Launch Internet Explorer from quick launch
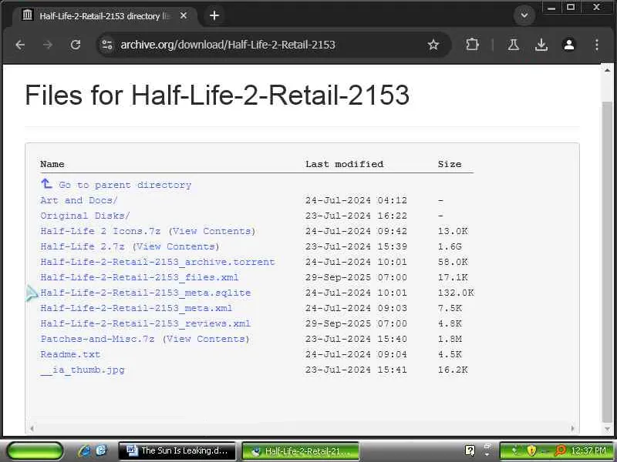 tap(84, 450)
